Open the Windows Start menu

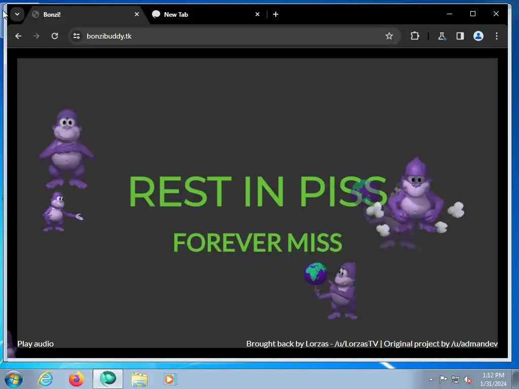point(14,379)
